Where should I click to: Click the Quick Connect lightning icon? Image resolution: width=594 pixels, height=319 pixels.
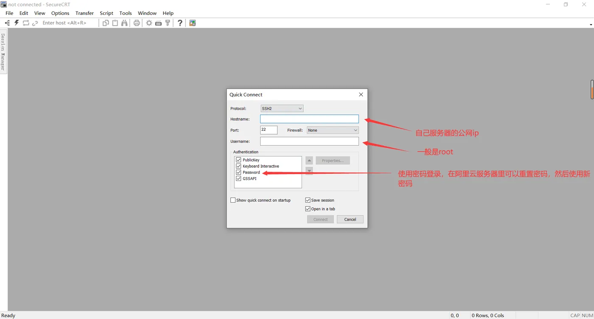(17, 23)
